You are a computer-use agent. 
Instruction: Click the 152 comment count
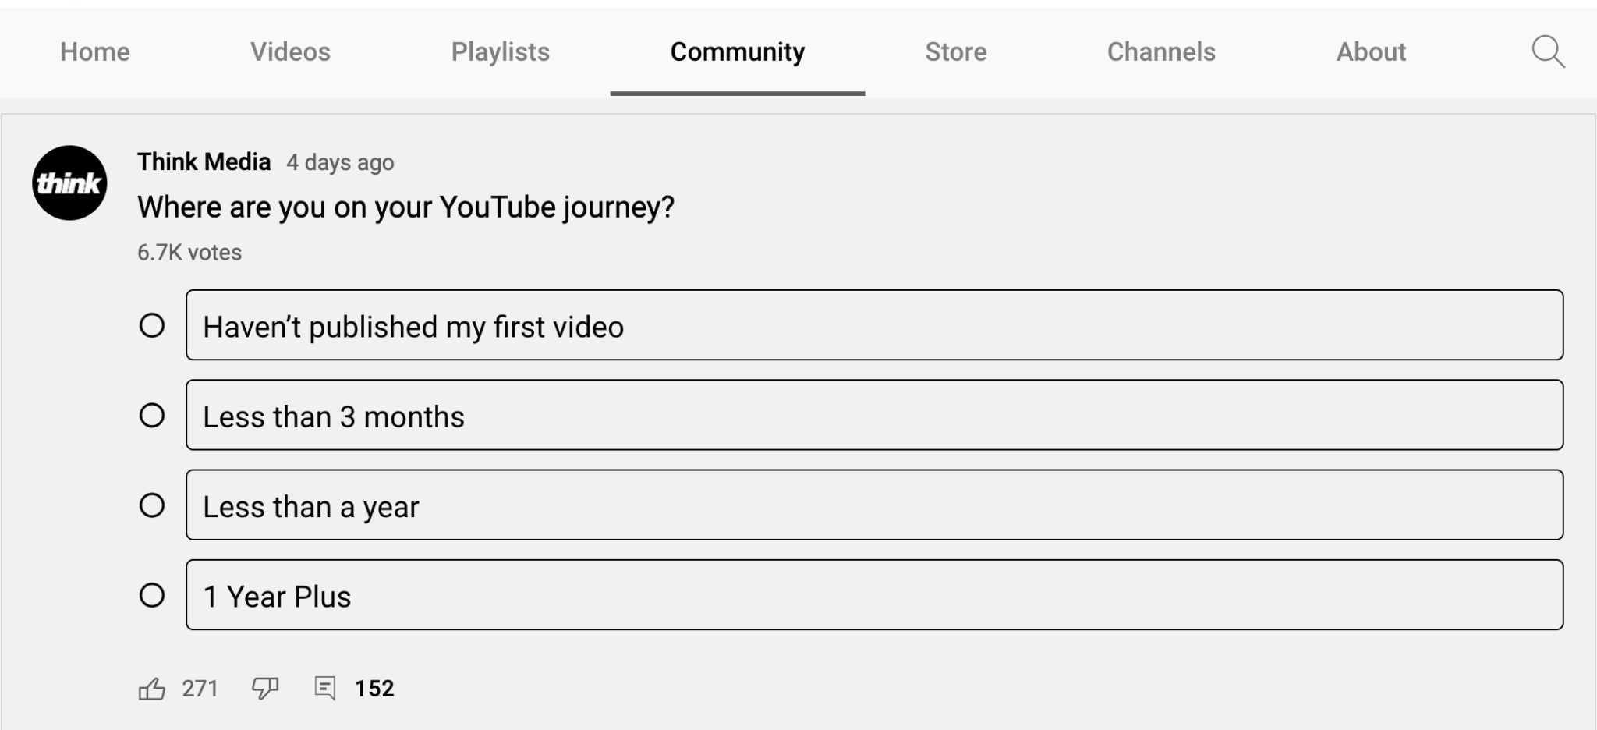[375, 688]
